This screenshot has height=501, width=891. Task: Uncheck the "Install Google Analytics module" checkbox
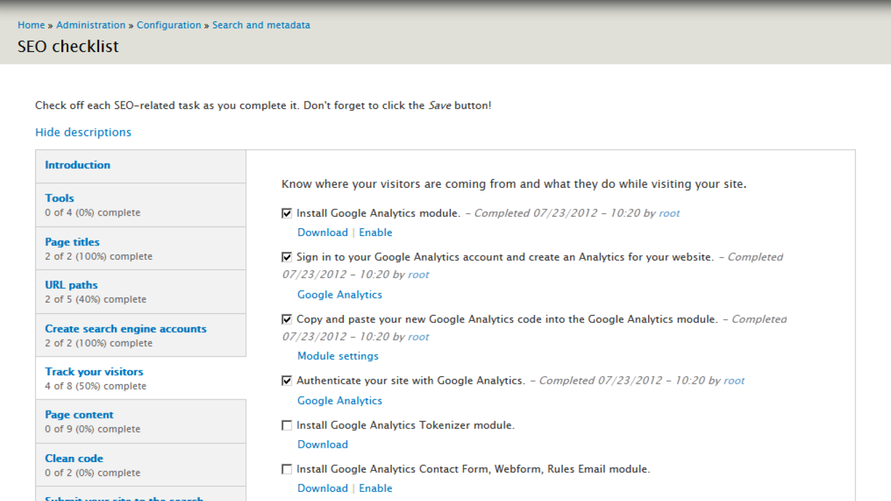point(286,212)
